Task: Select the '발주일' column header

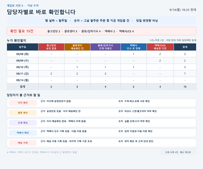Action: 22,47
